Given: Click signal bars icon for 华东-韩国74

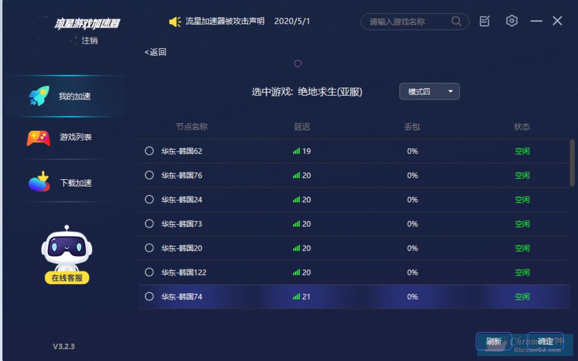Looking at the screenshot, I should click(x=297, y=296).
